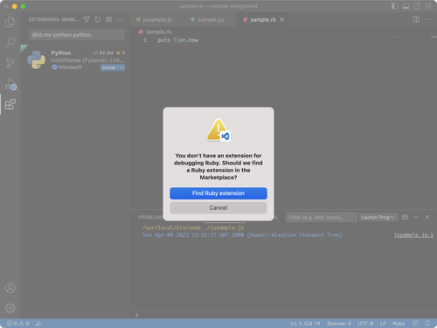
Task: Click the debug start icon in status bar
Action: point(38,324)
